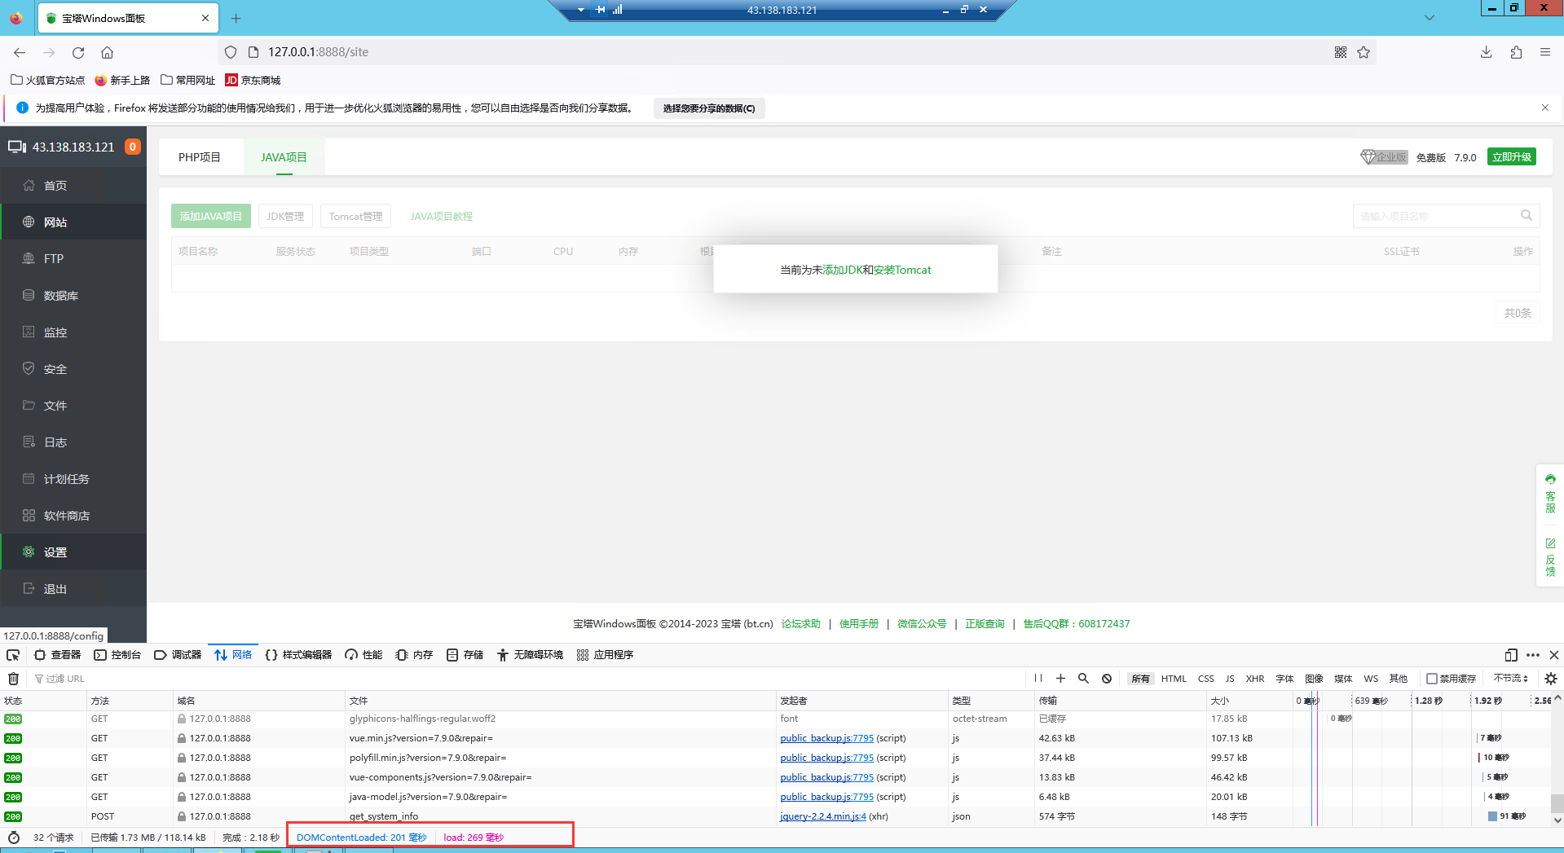Select the JAVA项目 tab
This screenshot has width=1564, height=853.
tap(284, 157)
